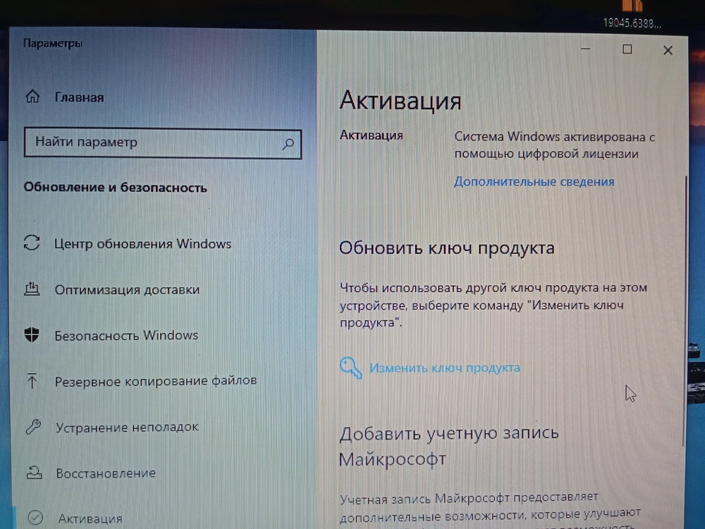The image size is (705, 529).
Task: Click the magnifier icon in the search box
Action: pos(288,143)
